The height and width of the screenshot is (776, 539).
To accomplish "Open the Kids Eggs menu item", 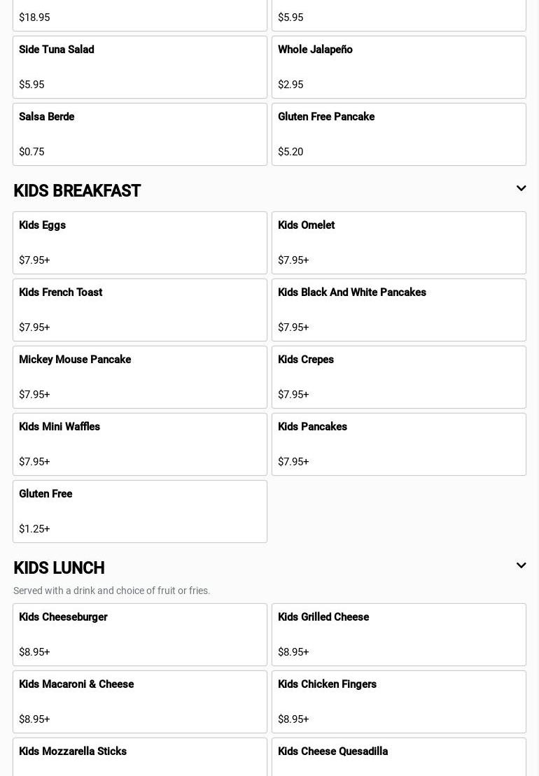I will [140, 243].
